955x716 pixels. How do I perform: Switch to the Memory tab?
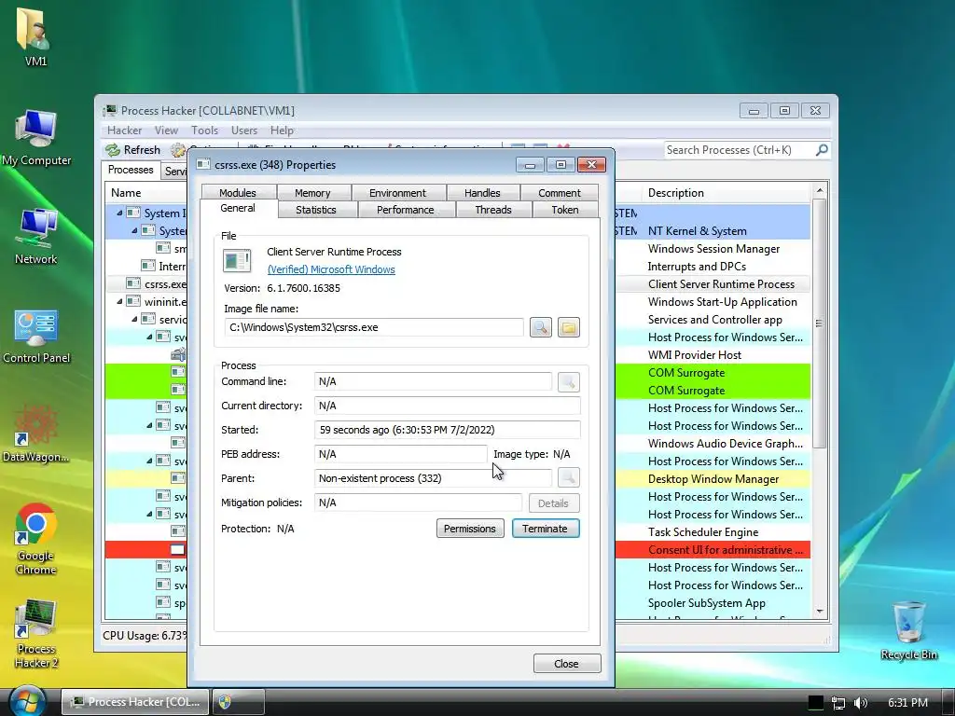tap(312, 192)
